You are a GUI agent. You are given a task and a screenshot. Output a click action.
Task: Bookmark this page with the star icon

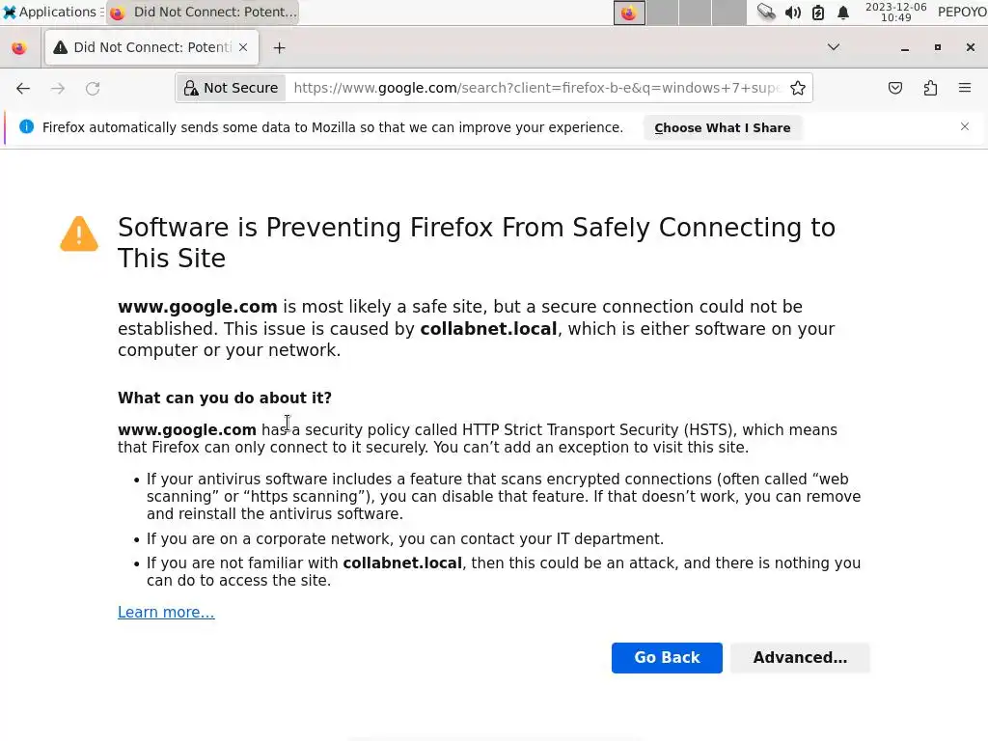pos(798,88)
